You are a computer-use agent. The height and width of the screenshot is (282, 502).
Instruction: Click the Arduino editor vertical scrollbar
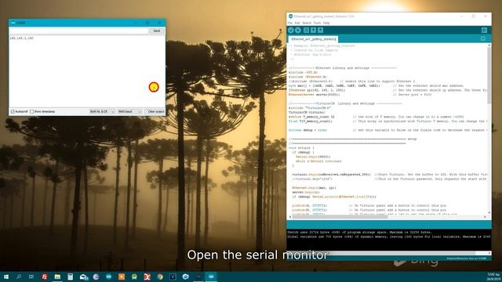point(489,75)
